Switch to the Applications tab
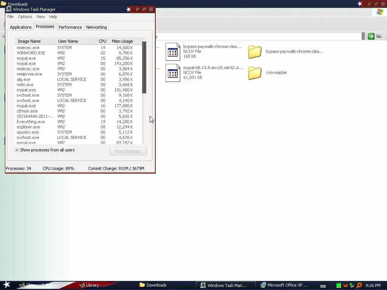 tap(21, 27)
